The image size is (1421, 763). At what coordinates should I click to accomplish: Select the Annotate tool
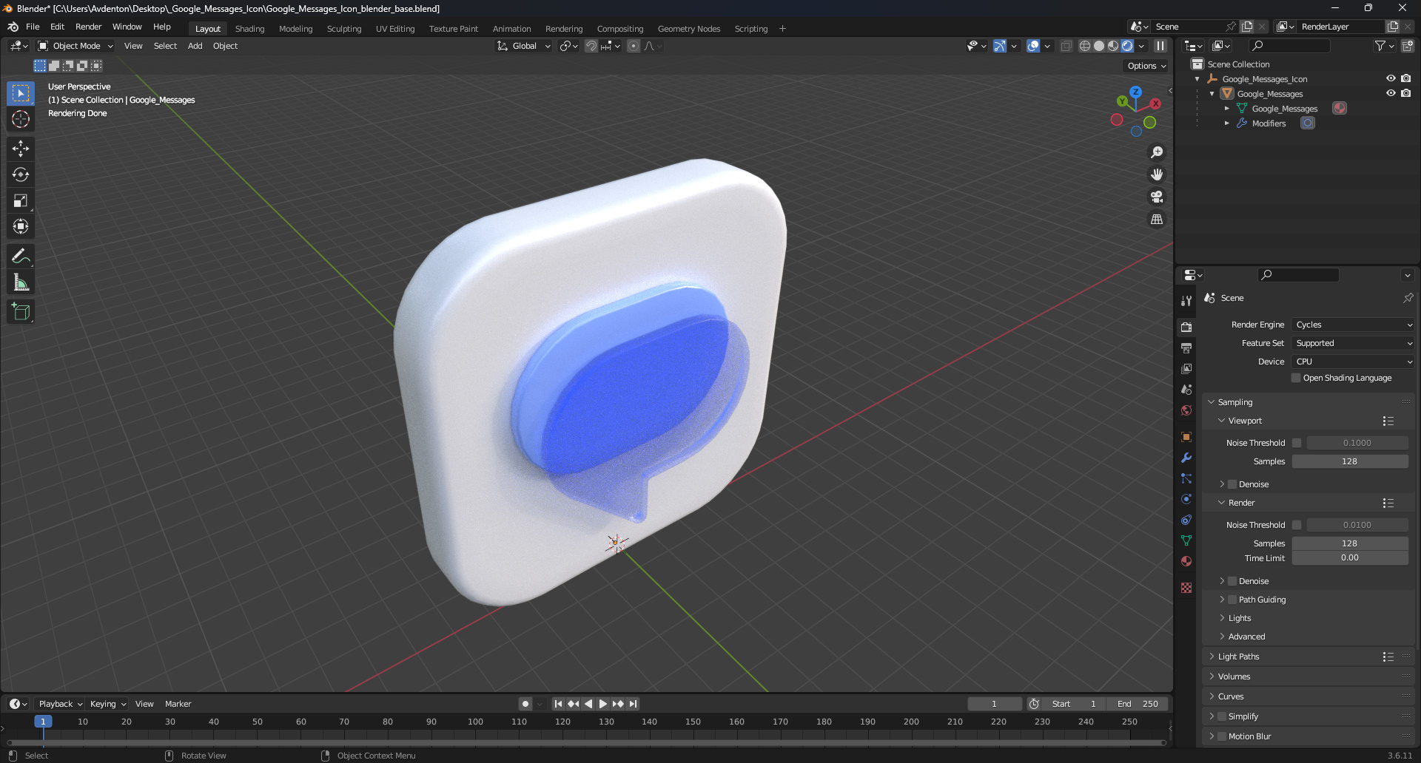[x=21, y=257]
